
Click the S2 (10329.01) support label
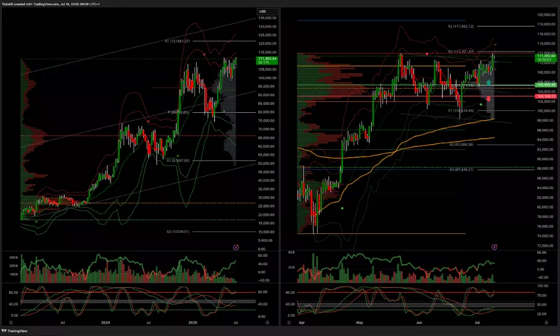click(178, 232)
